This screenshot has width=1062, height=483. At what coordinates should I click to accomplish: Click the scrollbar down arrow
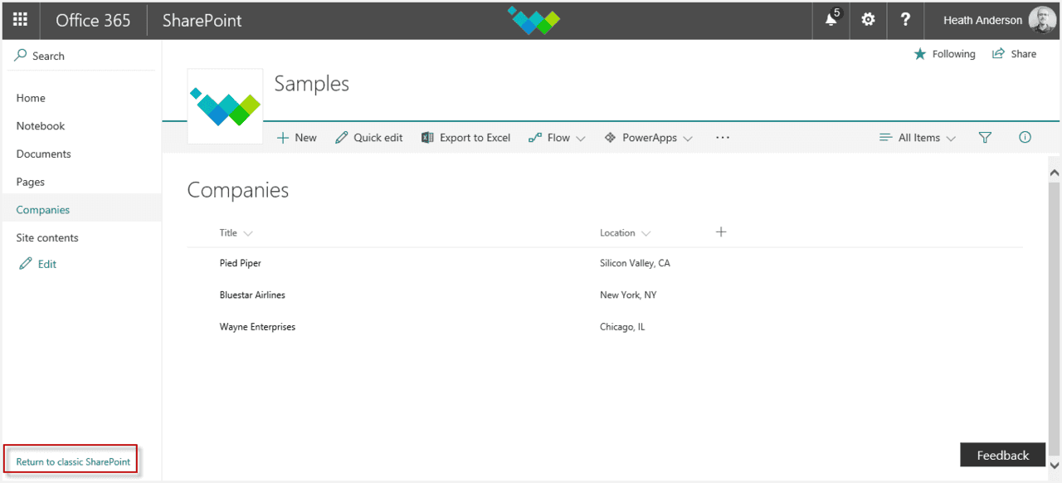click(1055, 465)
